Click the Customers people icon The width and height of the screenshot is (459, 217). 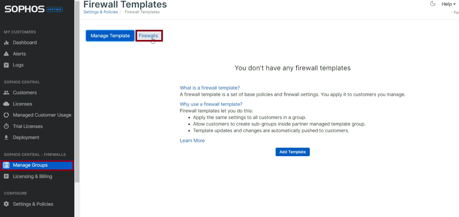pos(6,93)
